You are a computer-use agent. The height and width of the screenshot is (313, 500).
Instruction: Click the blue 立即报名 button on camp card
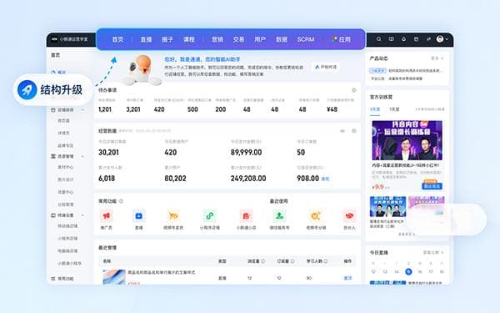[432, 185]
